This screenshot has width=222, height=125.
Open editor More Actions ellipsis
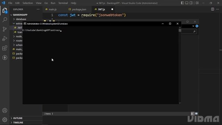217,9
